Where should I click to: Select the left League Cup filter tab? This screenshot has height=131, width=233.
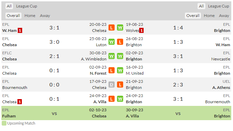click(27, 6)
